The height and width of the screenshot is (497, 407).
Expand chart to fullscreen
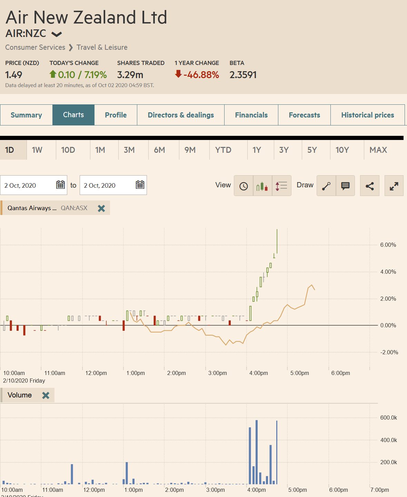point(394,186)
